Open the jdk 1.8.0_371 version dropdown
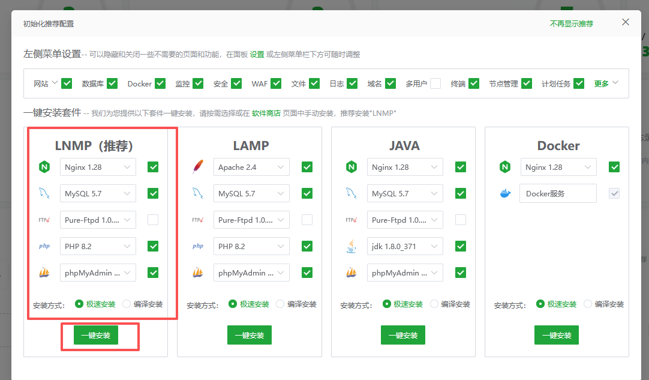649x380 pixels. (x=405, y=246)
